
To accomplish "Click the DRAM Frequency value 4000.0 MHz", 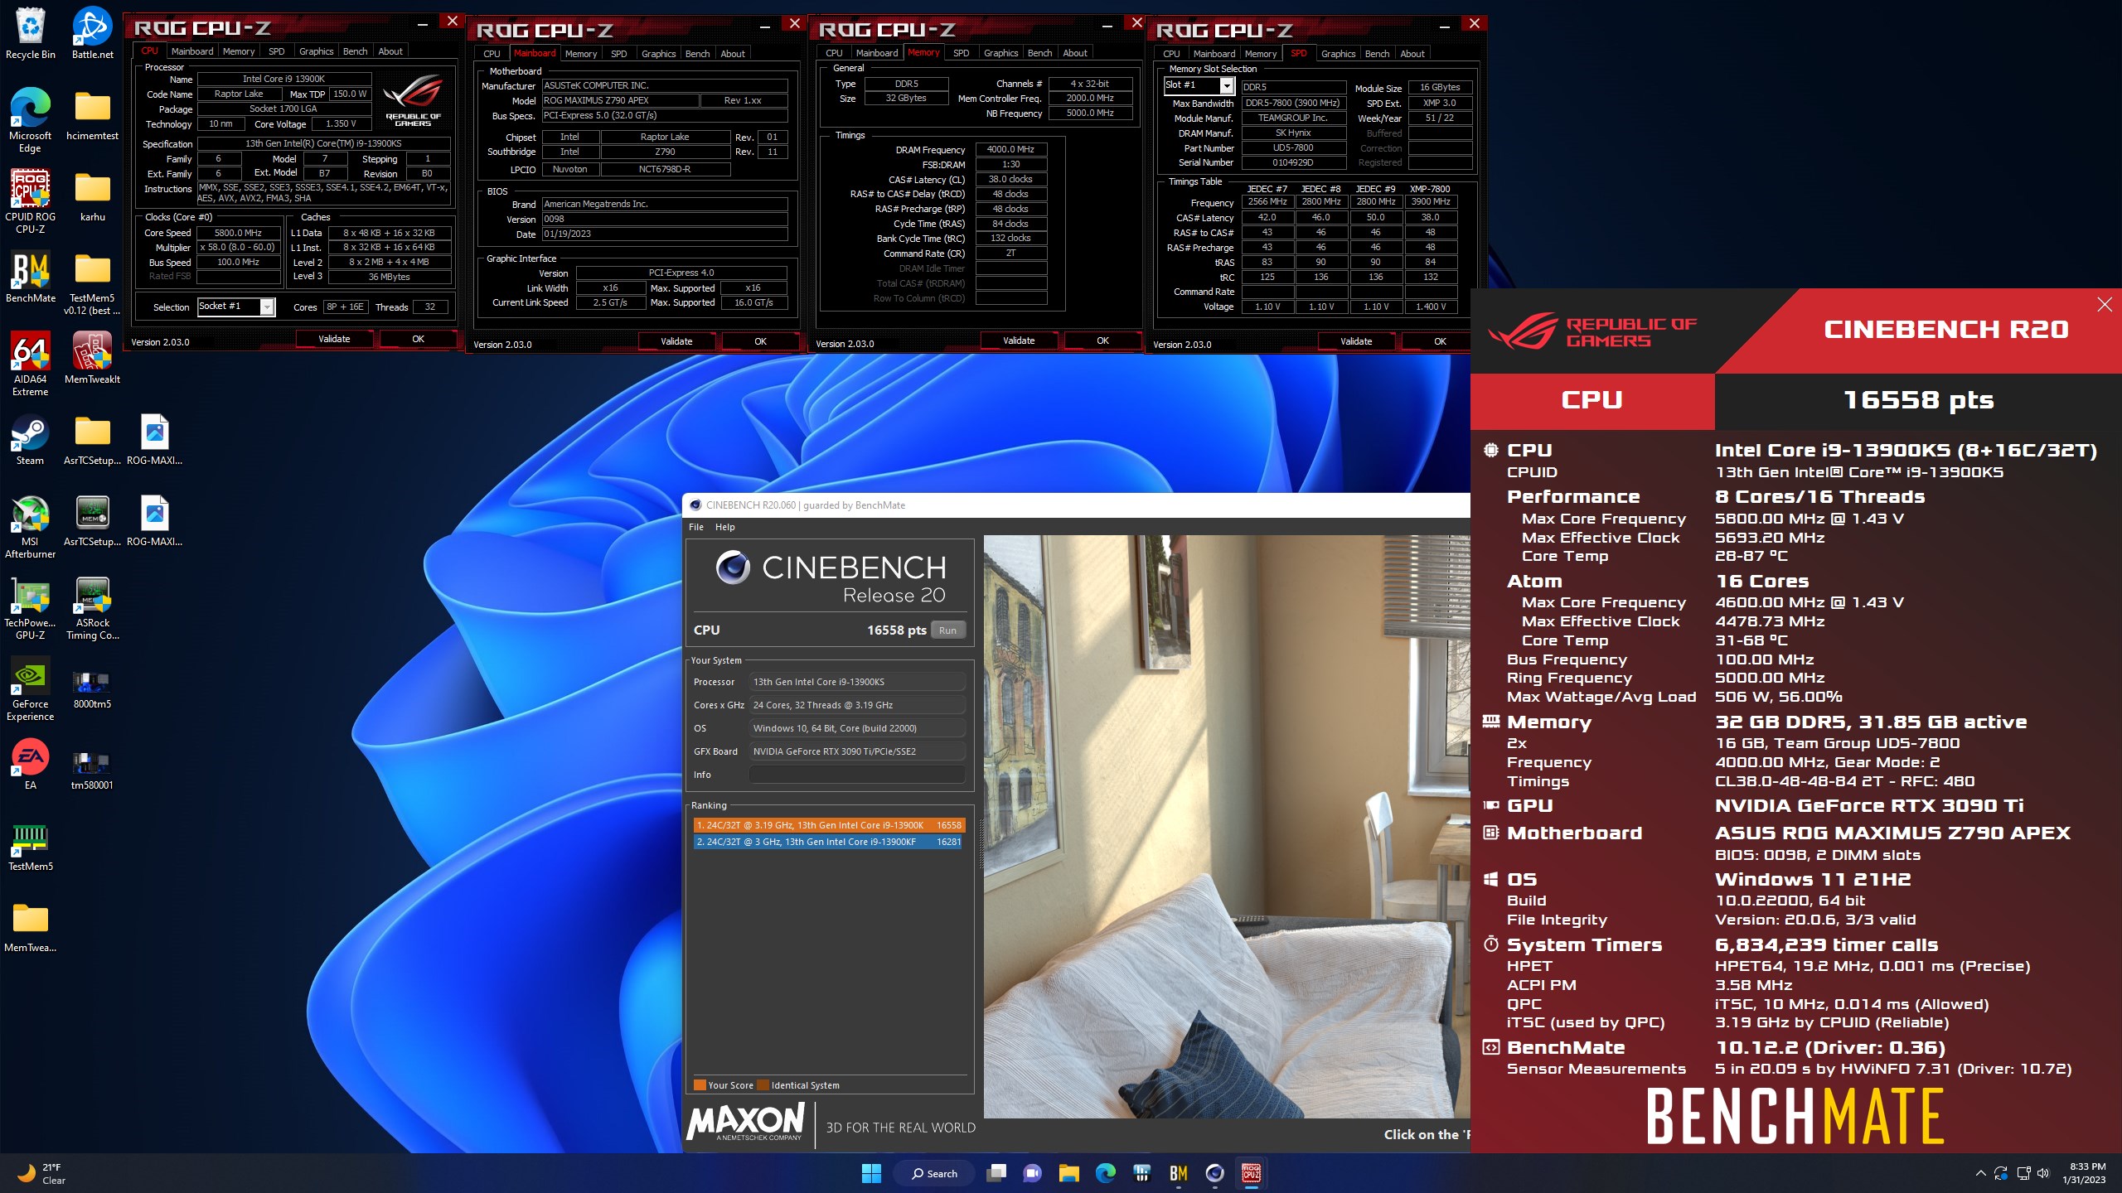I will (x=1010, y=150).
